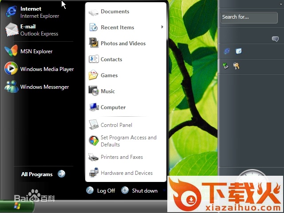Viewport: 284px width, 213px height.
Task: Expand the Recent Items submenu
Action: pos(126,28)
